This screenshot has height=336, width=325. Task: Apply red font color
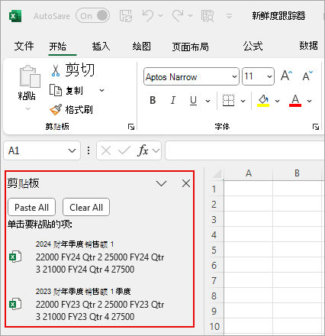coord(295,100)
